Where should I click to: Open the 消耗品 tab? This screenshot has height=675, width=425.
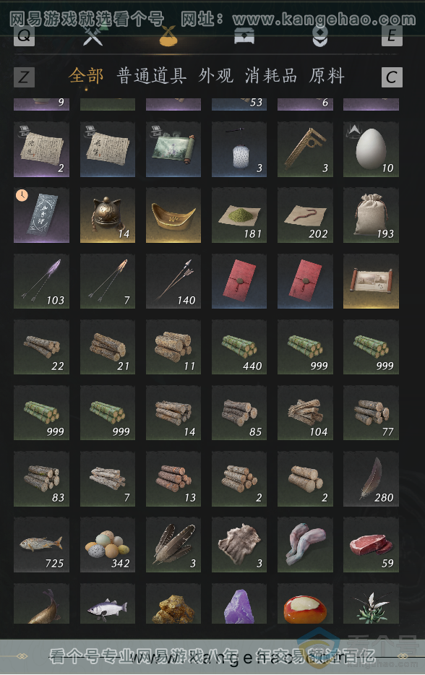271,76
